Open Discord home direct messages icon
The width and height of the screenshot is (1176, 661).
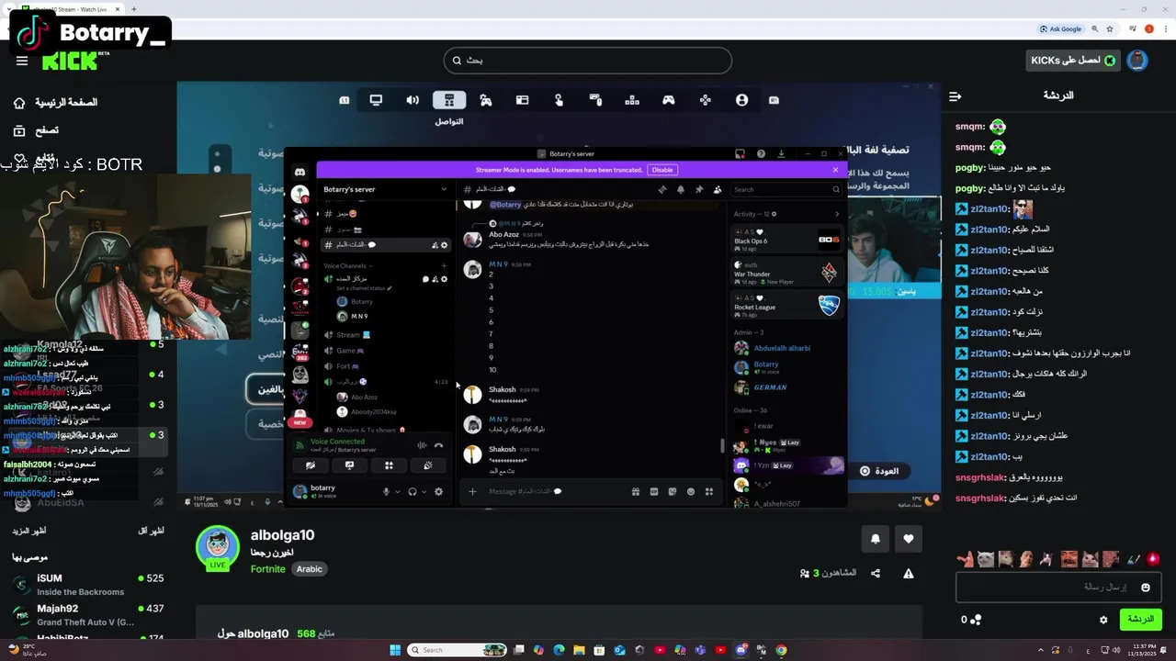300,172
